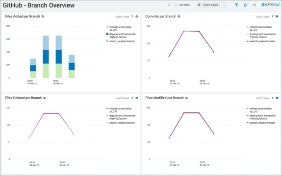Click the user icon next to Live Mode
282x176 pixels.
pos(169,5)
